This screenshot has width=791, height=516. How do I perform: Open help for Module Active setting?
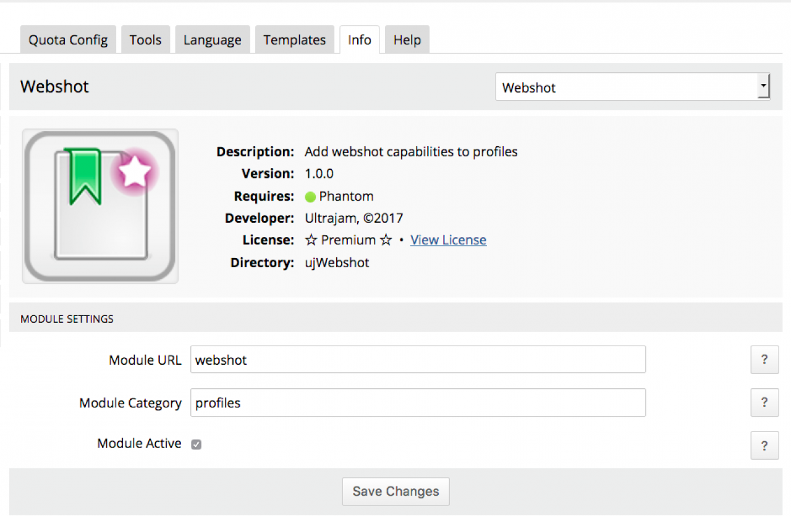point(764,446)
